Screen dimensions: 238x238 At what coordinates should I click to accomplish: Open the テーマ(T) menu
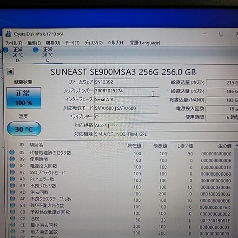(x=73, y=43)
